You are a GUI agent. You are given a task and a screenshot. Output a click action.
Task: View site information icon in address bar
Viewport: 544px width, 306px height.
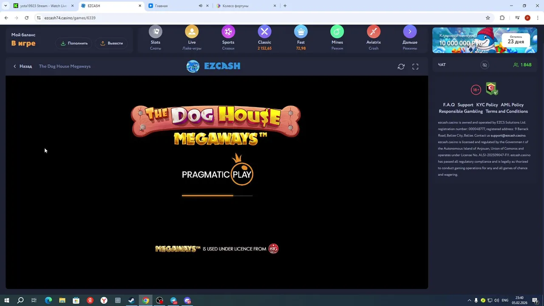tap(39, 18)
